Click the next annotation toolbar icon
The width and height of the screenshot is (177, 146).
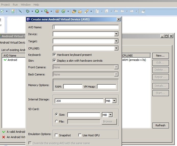pos(97,11)
